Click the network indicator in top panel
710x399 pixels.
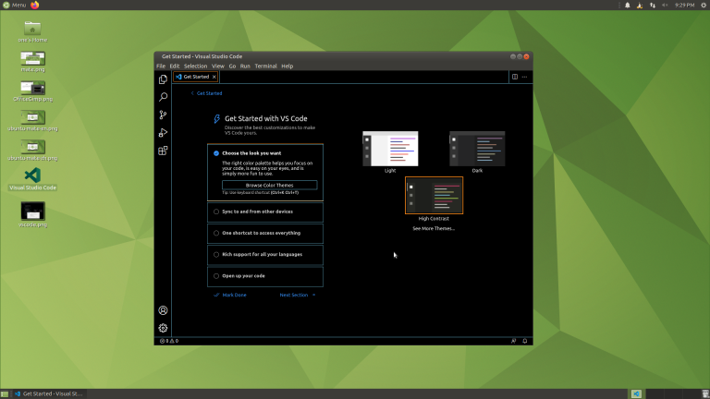click(x=653, y=5)
